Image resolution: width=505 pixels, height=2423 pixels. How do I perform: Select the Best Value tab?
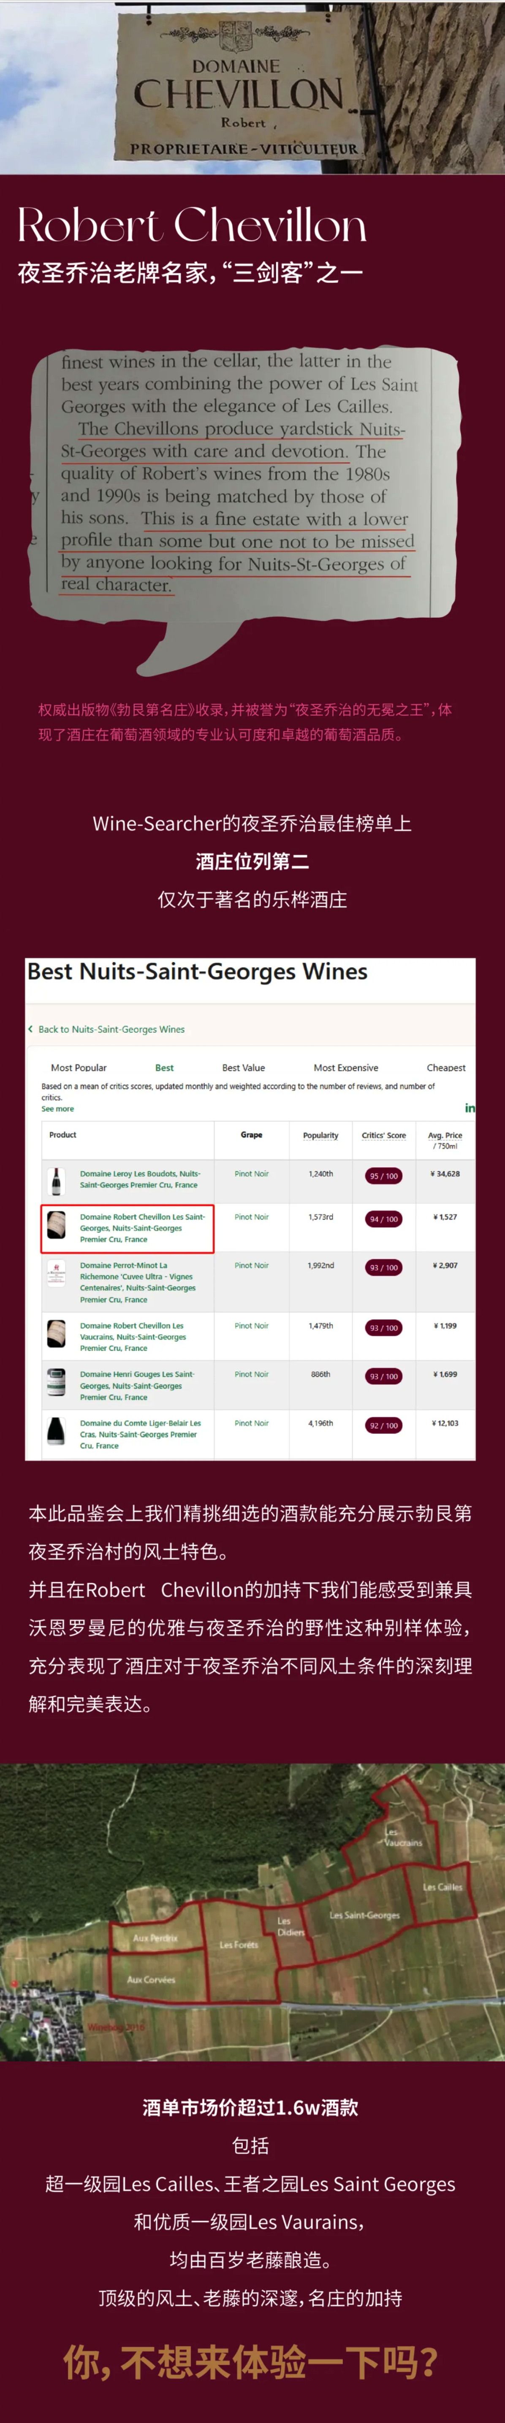click(x=244, y=1068)
